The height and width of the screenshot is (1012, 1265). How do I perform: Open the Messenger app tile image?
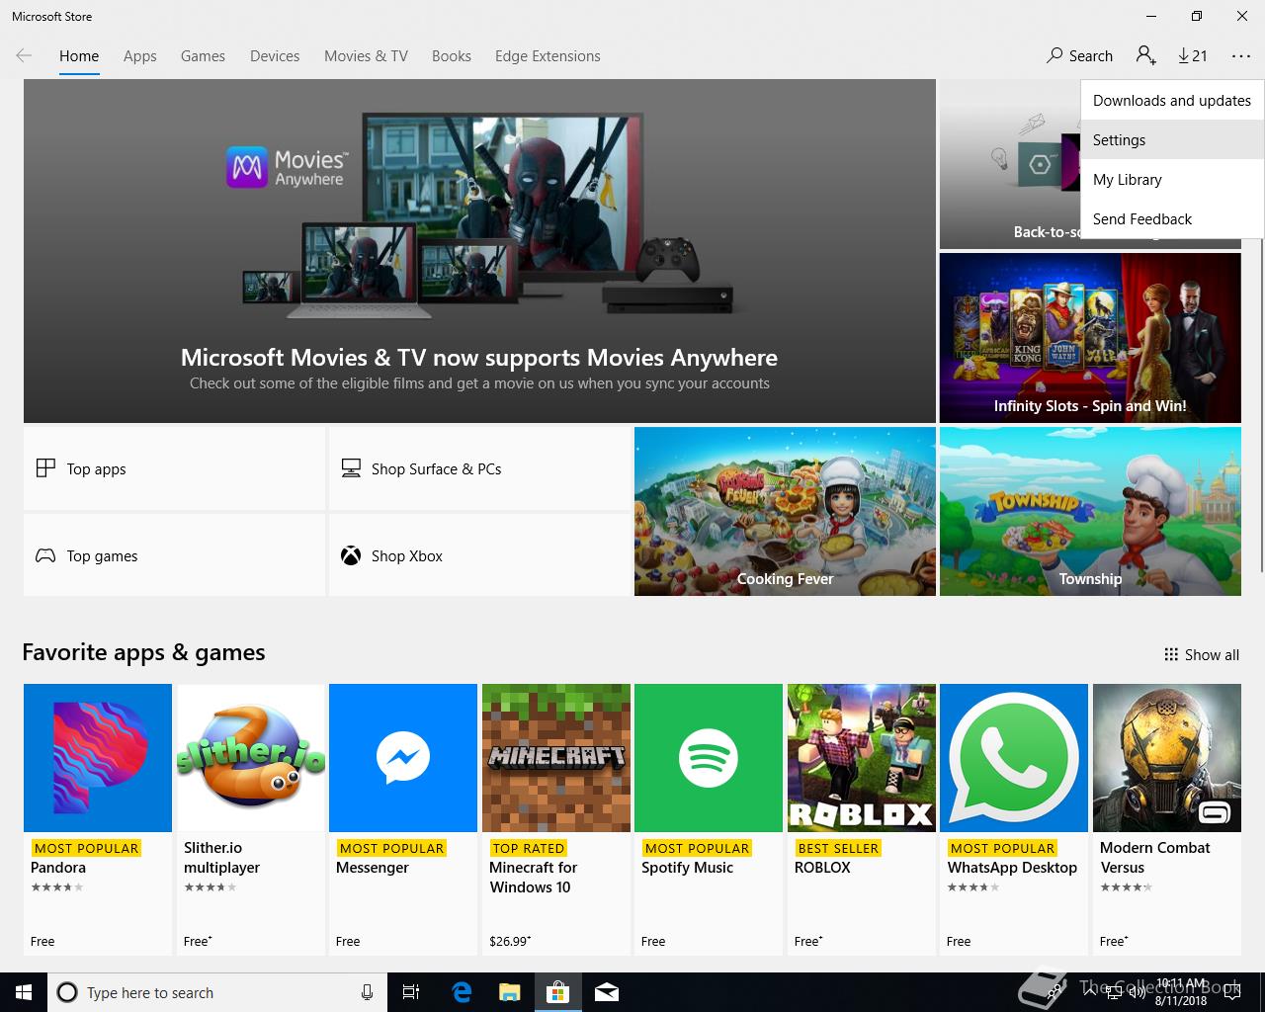click(x=403, y=758)
